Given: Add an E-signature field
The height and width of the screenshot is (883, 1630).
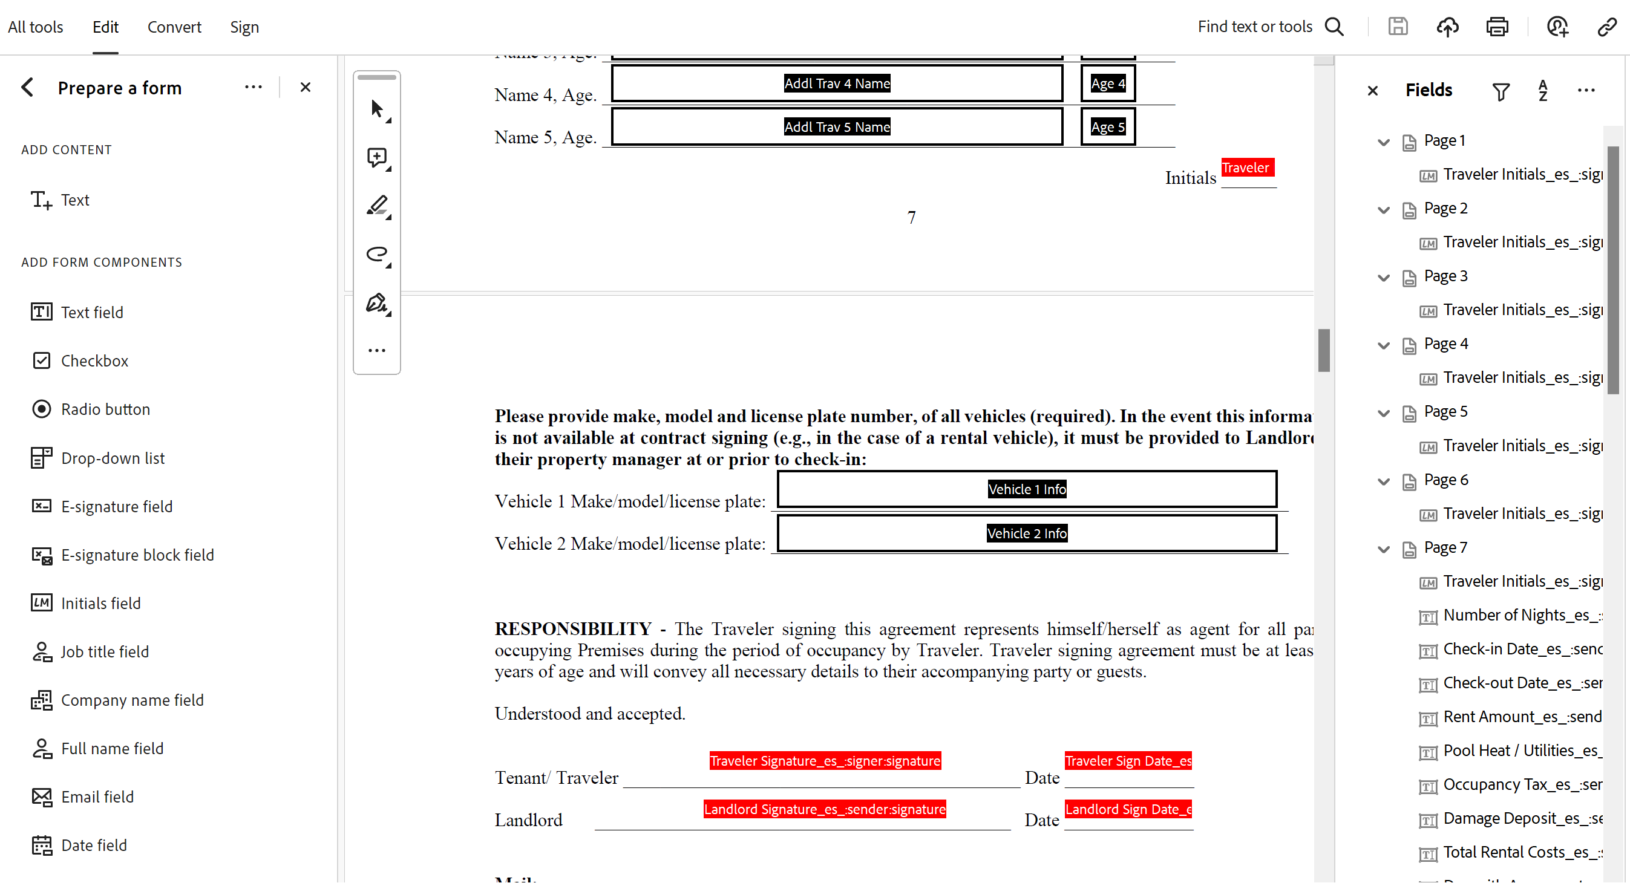Looking at the screenshot, I should (116, 506).
